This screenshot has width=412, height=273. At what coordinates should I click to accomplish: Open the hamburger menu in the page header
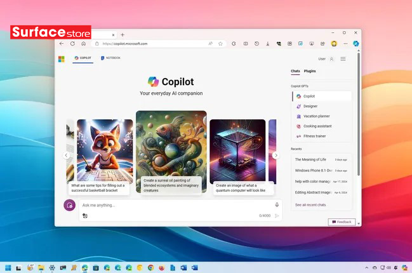coord(343,58)
